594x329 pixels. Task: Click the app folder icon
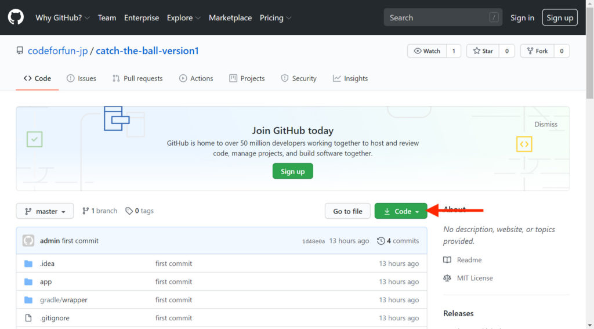pos(28,281)
